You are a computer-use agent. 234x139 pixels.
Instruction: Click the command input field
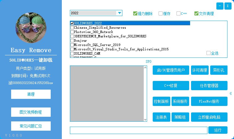click(139, 130)
